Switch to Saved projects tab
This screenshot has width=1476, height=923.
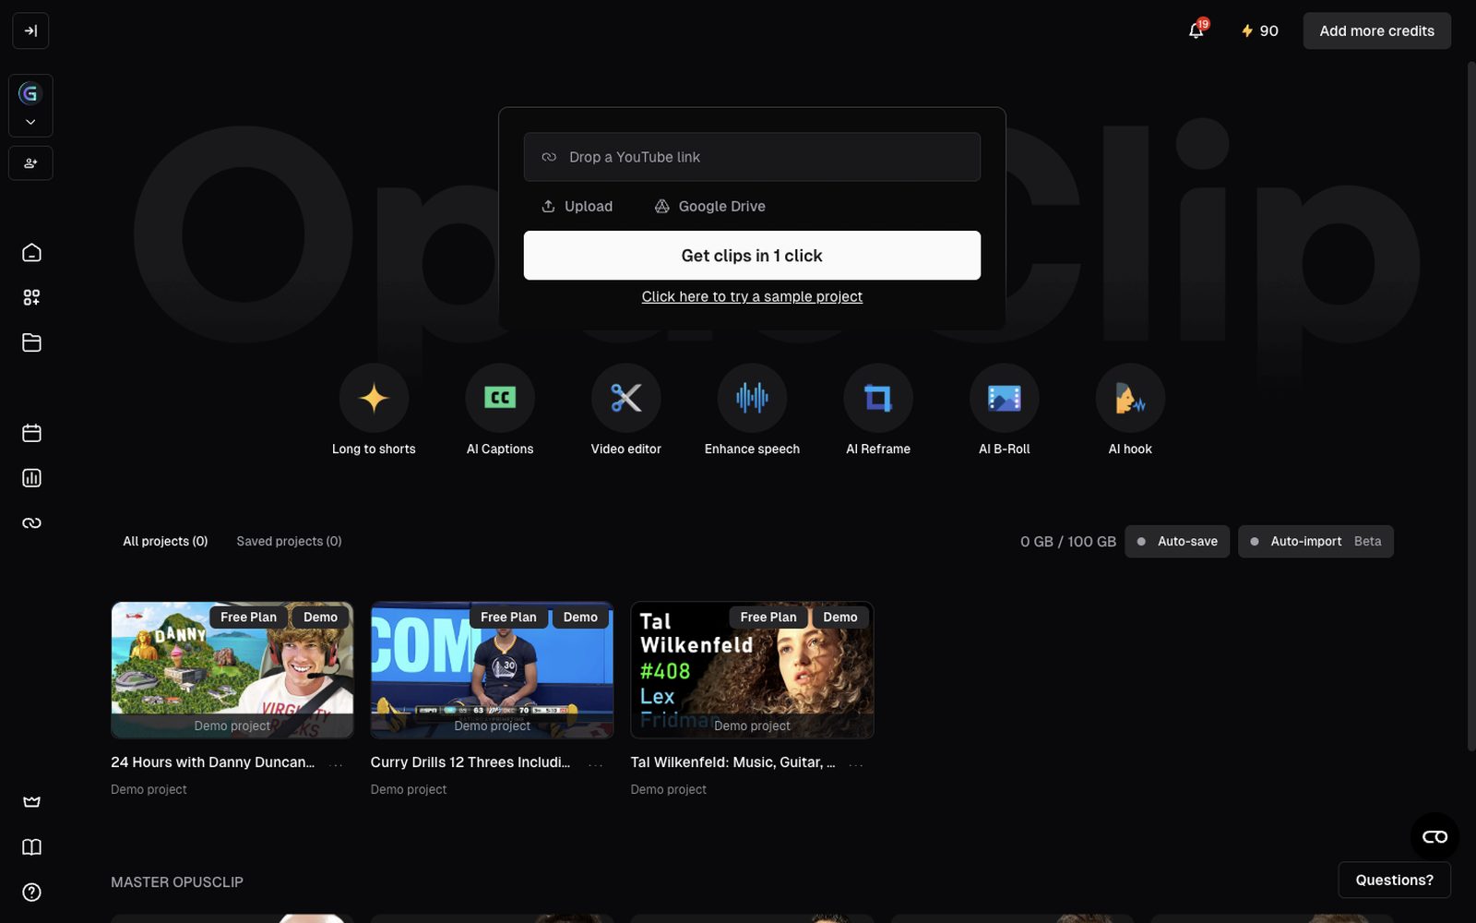pyautogui.click(x=289, y=541)
